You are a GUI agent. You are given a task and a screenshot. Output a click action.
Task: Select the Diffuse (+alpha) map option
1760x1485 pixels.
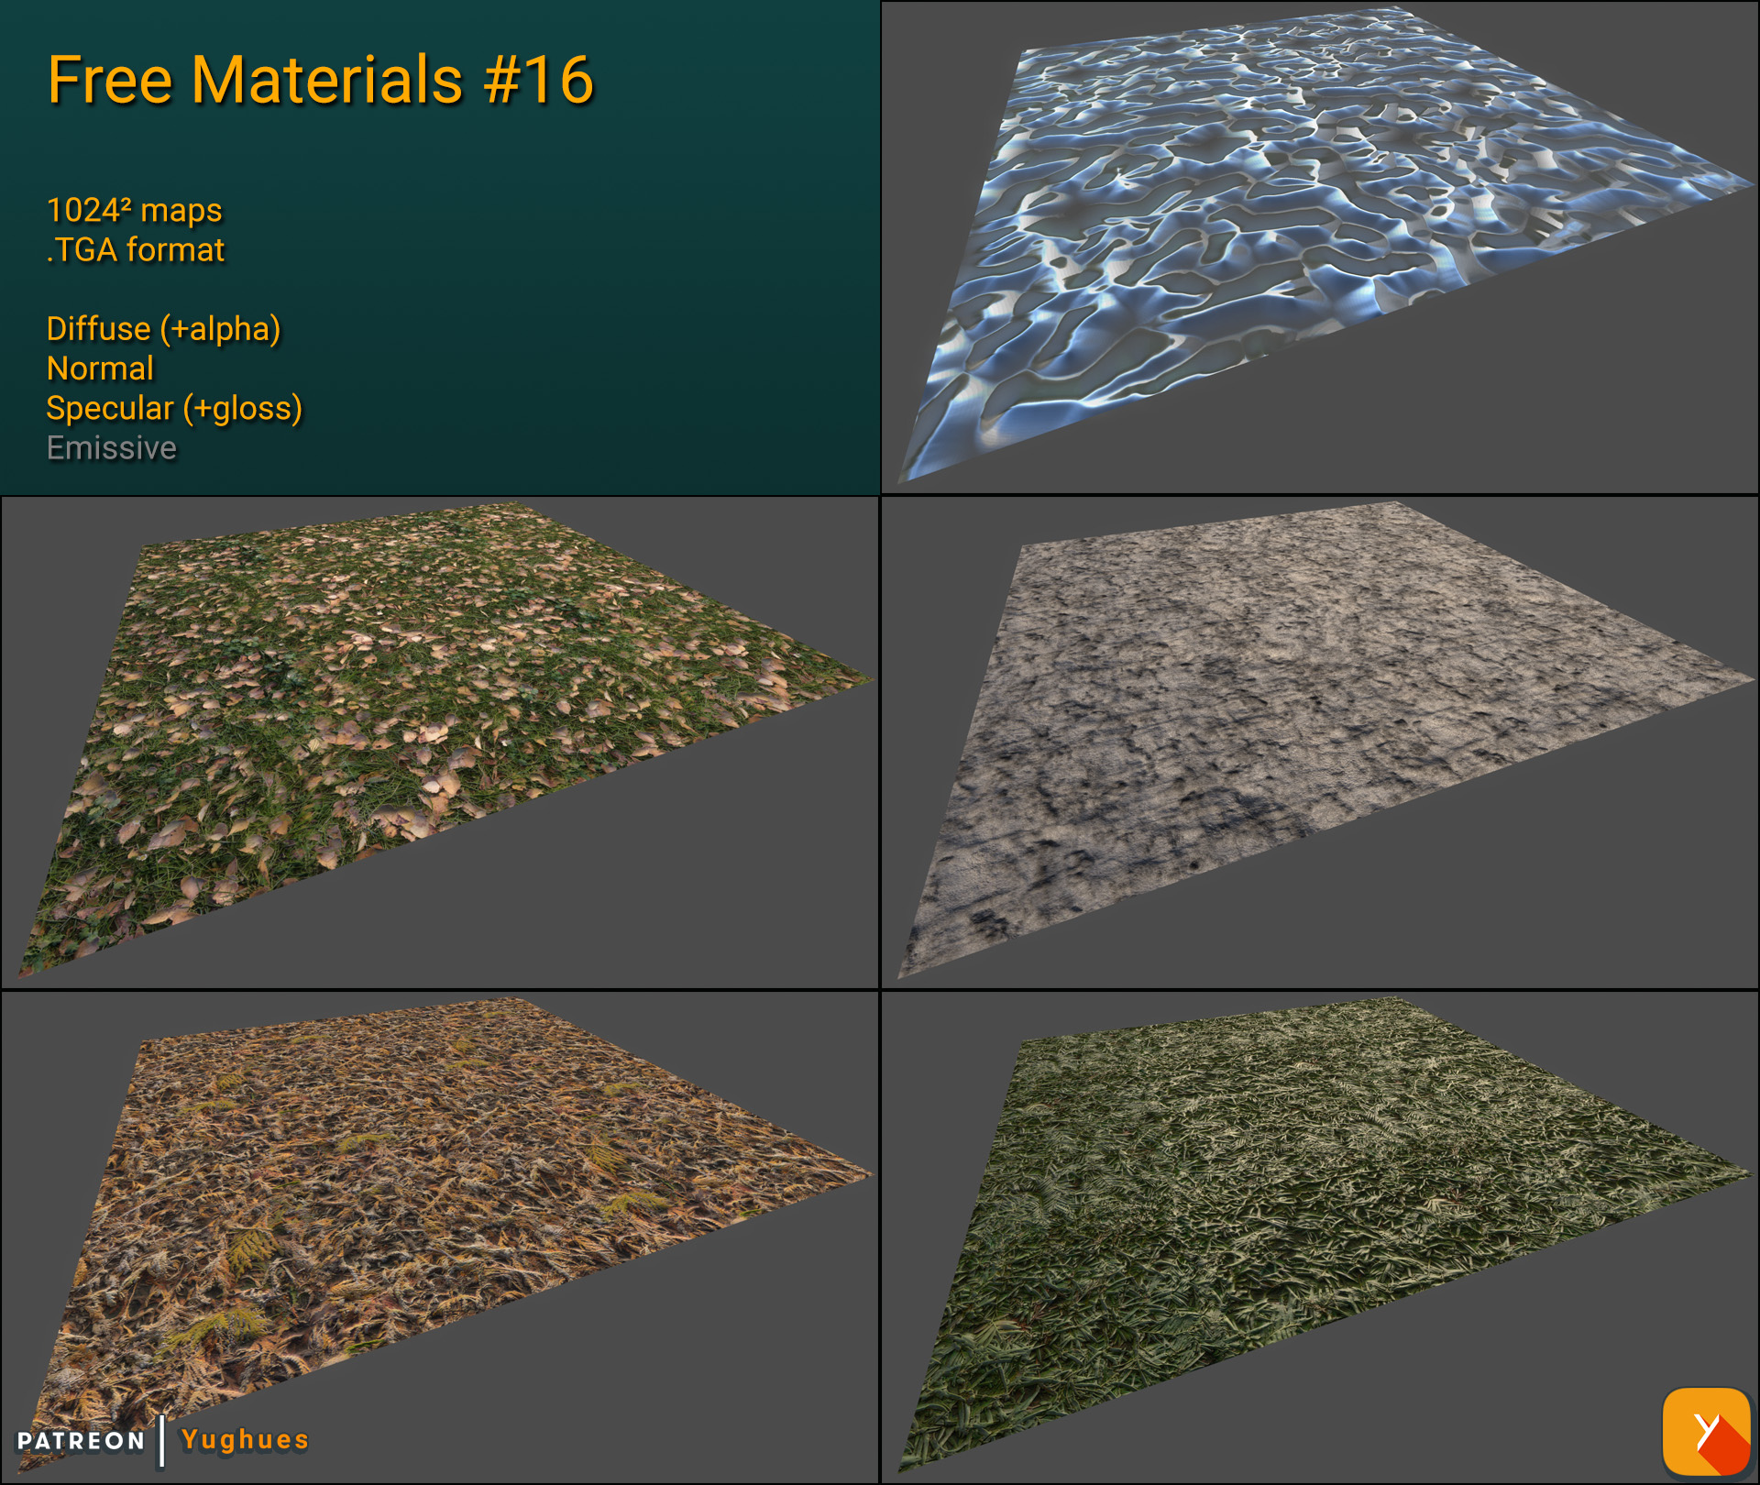pos(163,328)
